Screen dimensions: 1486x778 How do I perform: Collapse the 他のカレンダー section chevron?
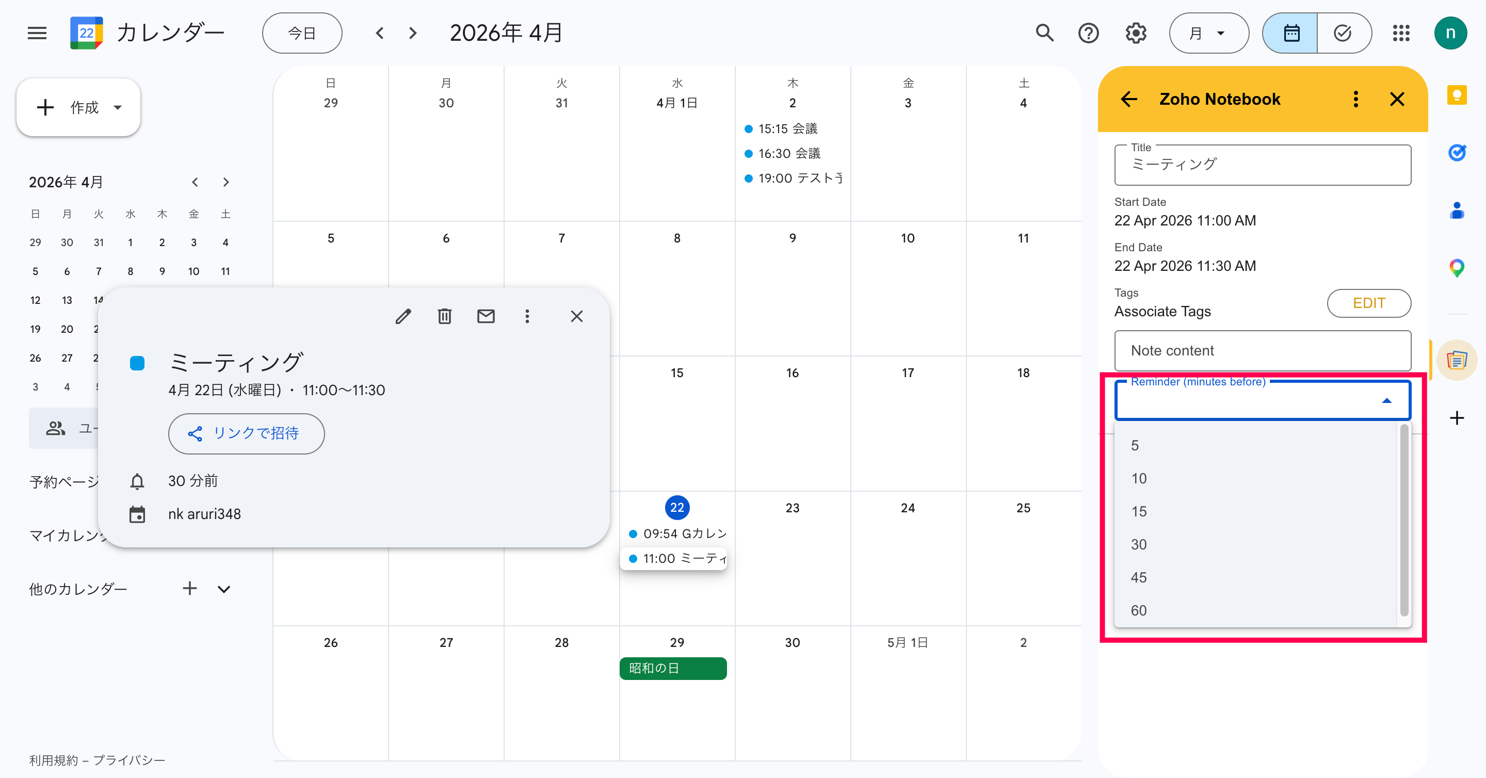point(224,589)
